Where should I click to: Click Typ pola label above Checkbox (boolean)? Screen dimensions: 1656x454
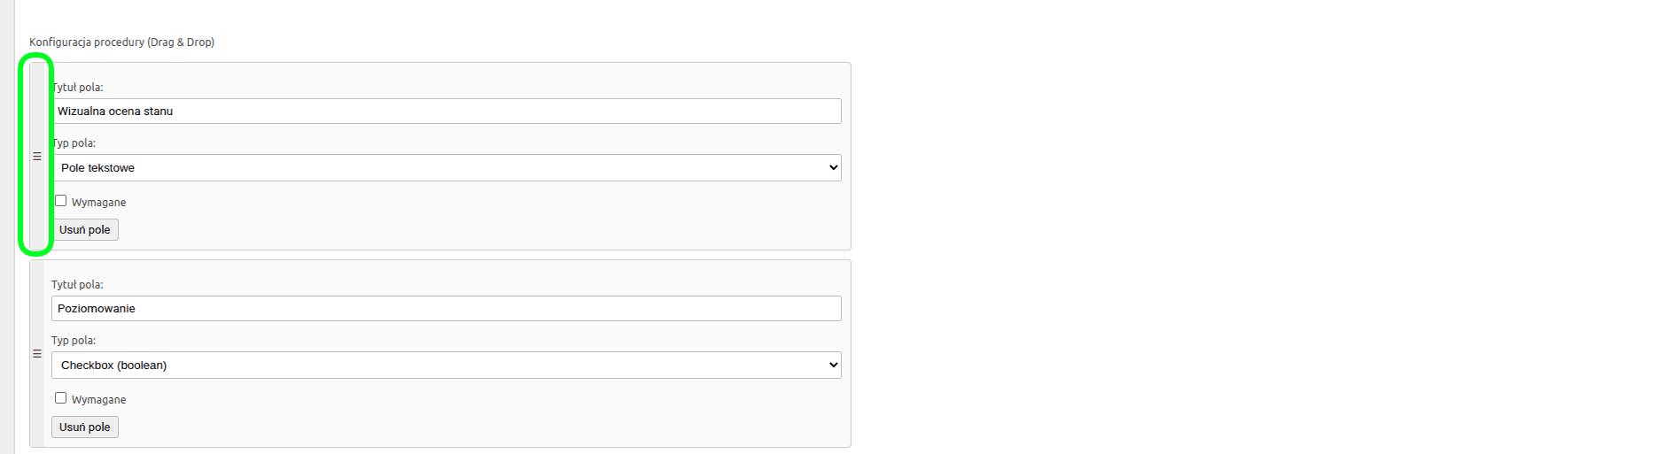(74, 341)
